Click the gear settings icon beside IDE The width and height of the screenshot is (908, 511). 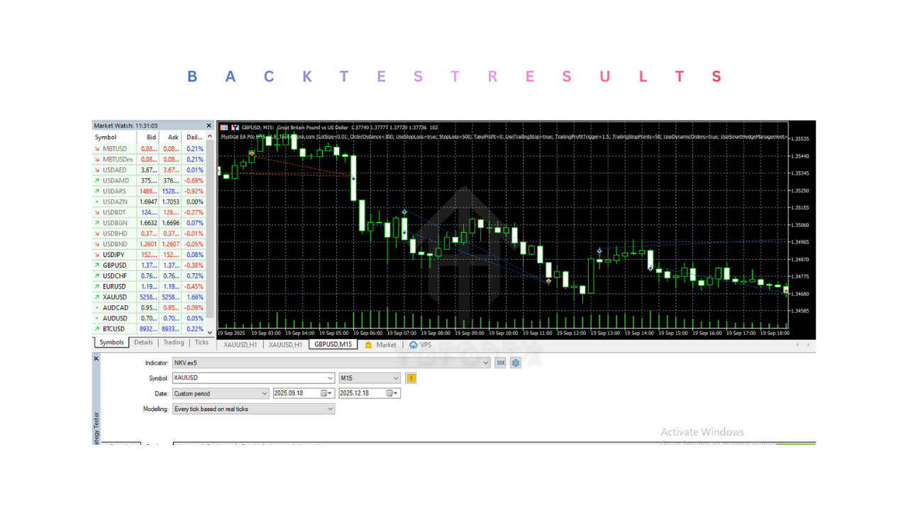pyautogui.click(x=515, y=363)
